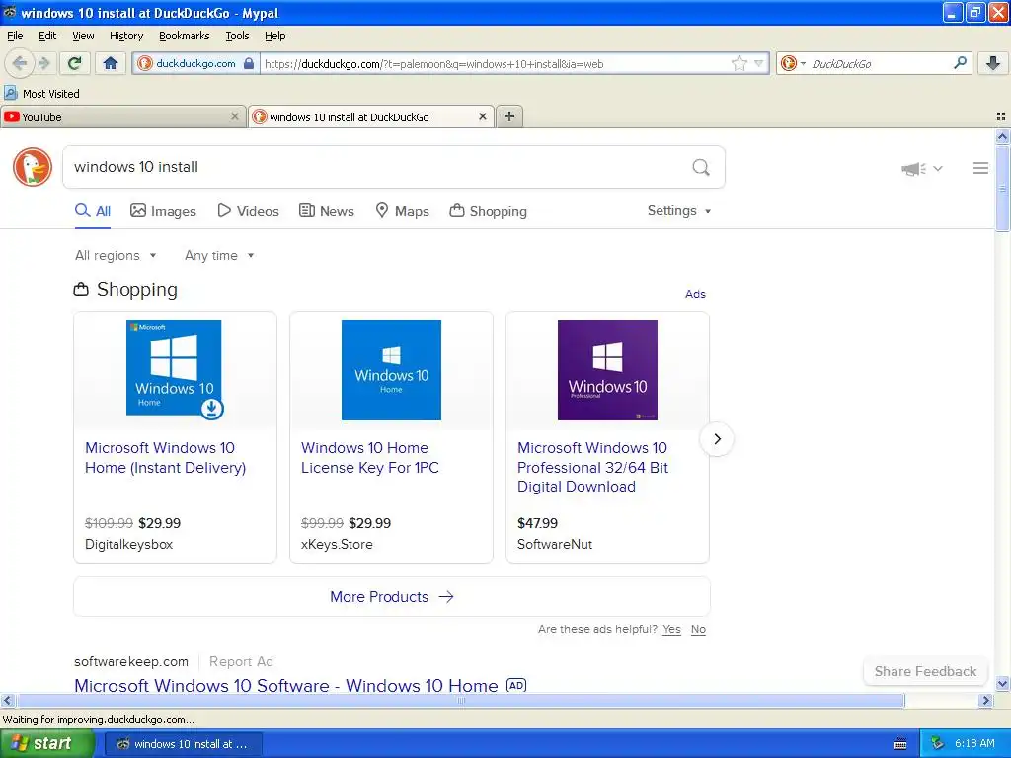Switch to Shopping results tab

coord(488,211)
